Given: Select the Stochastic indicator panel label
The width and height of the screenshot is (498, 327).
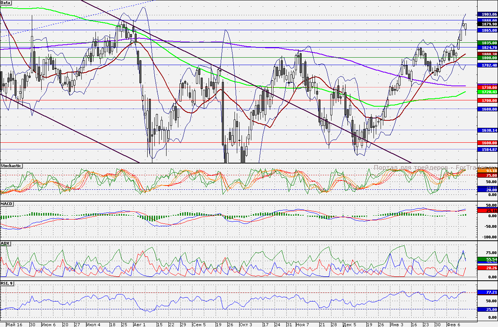Looking at the screenshot, I should [x=11, y=166].
